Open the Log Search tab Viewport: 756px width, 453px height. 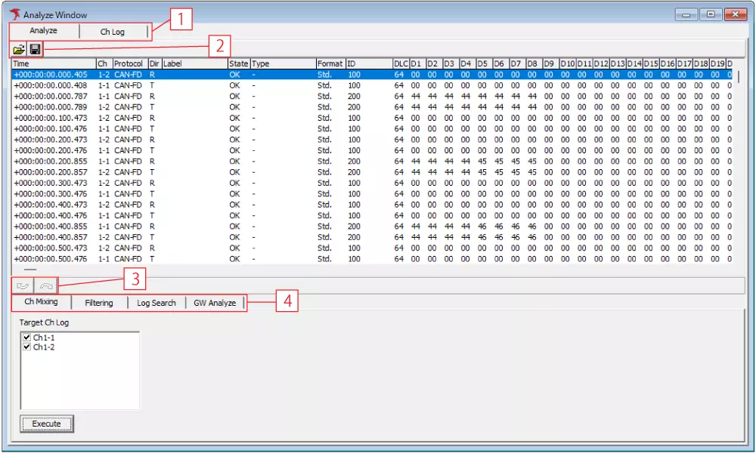pyautogui.click(x=156, y=302)
